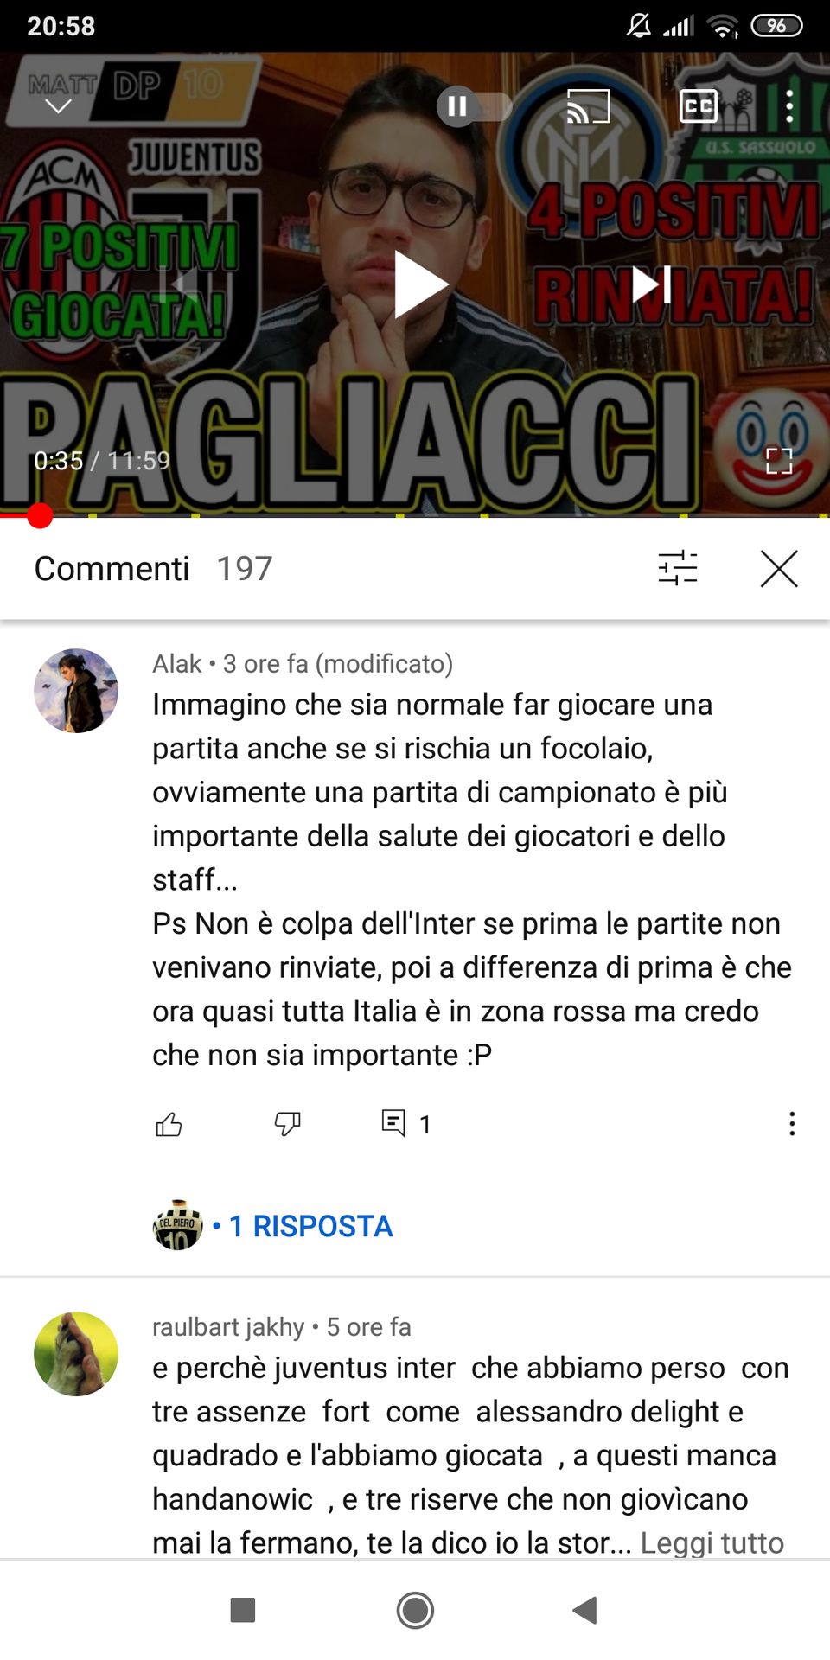Collapse the video player with down chevron

pos(58,106)
